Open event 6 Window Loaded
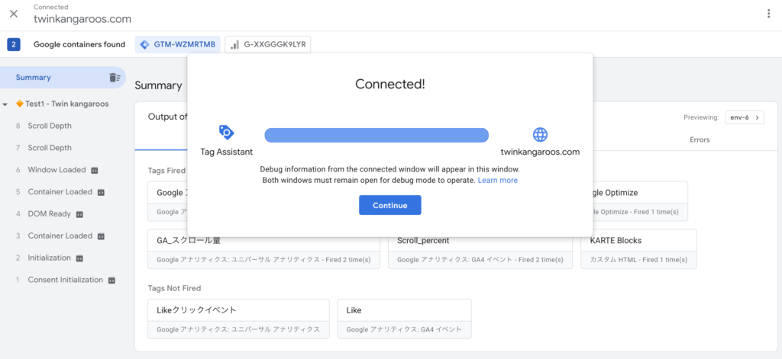Viewport: 782px width, 359px height. 57,170
